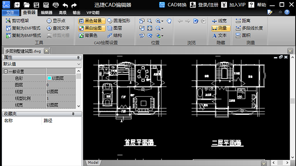Select the 面积 measure tool
The width and height of the screenshot is (296, 166).
coord(243,35)
